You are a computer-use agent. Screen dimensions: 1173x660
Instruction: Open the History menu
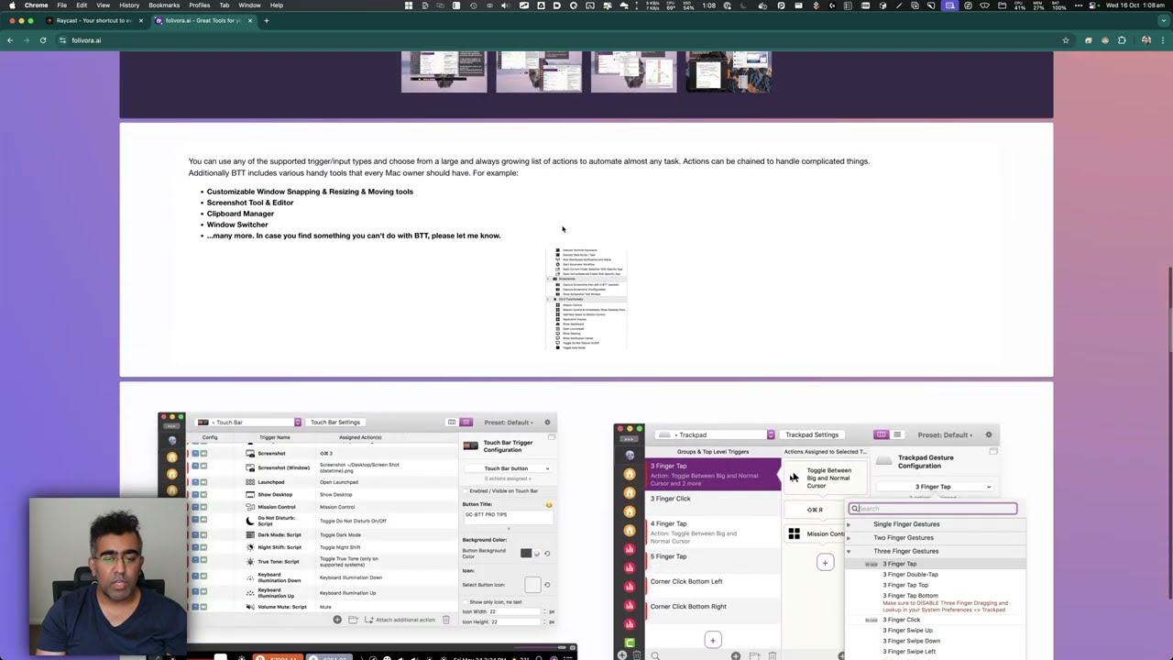click(129, 5)
